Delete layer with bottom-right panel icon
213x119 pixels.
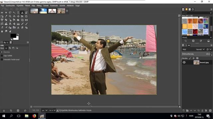click(210, 110)
